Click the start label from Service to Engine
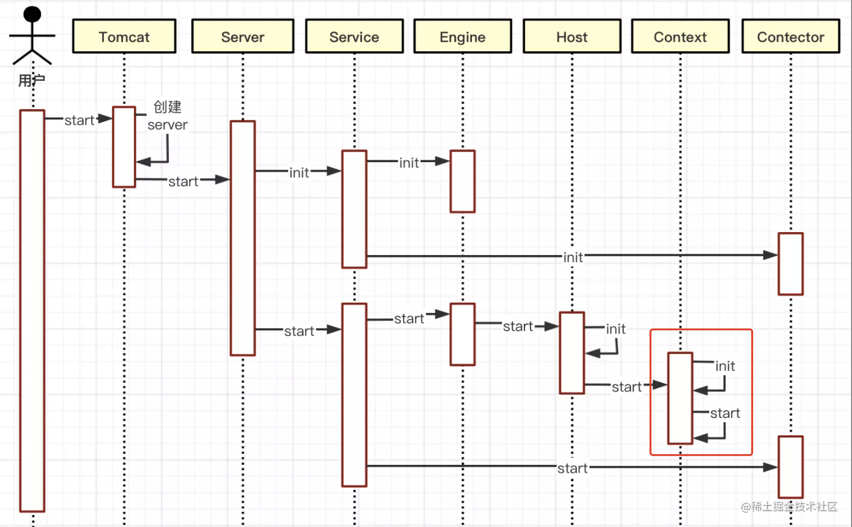 (x=409, y=318)
